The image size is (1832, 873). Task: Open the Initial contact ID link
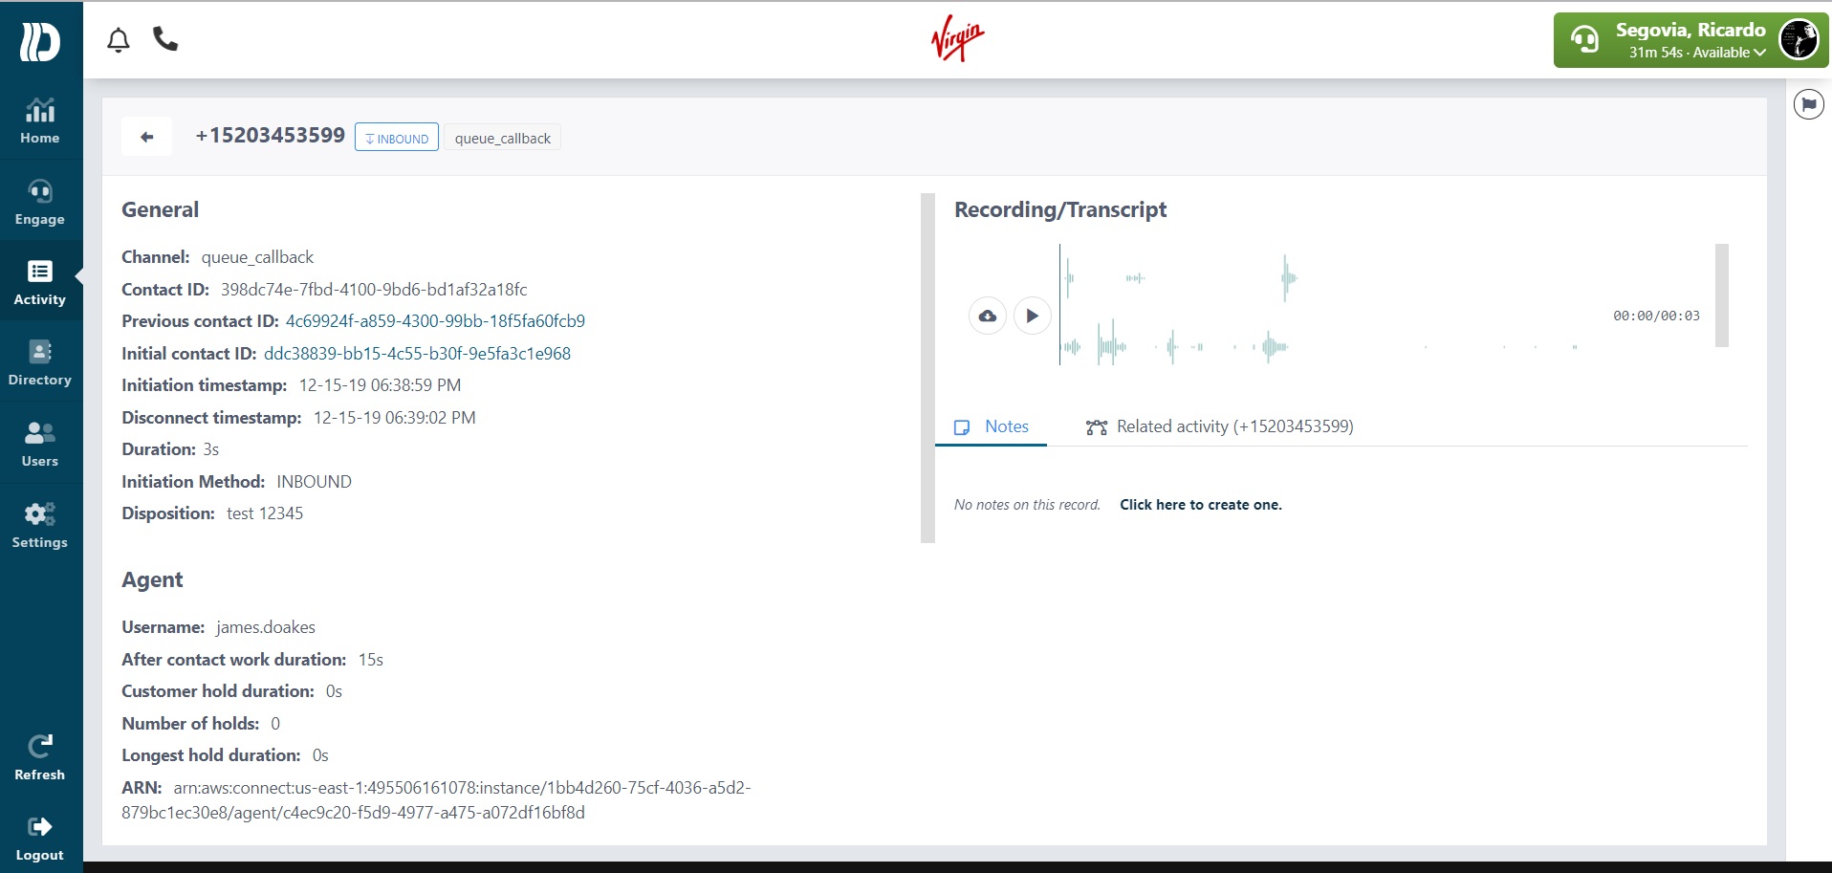pos(417,354)
